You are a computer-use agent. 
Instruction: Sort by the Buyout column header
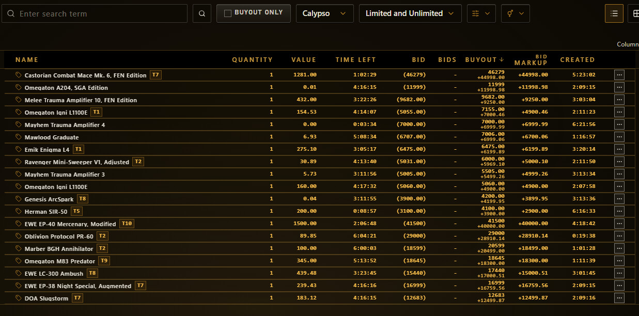point(485,60)
